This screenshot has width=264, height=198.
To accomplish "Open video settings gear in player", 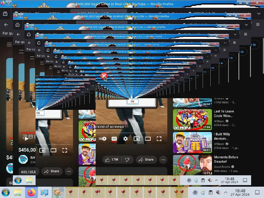I will tap(126, 139).
